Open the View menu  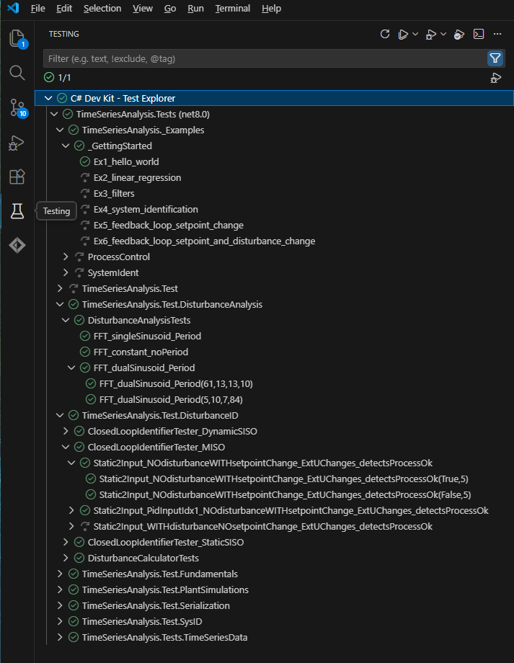[143, 9]
